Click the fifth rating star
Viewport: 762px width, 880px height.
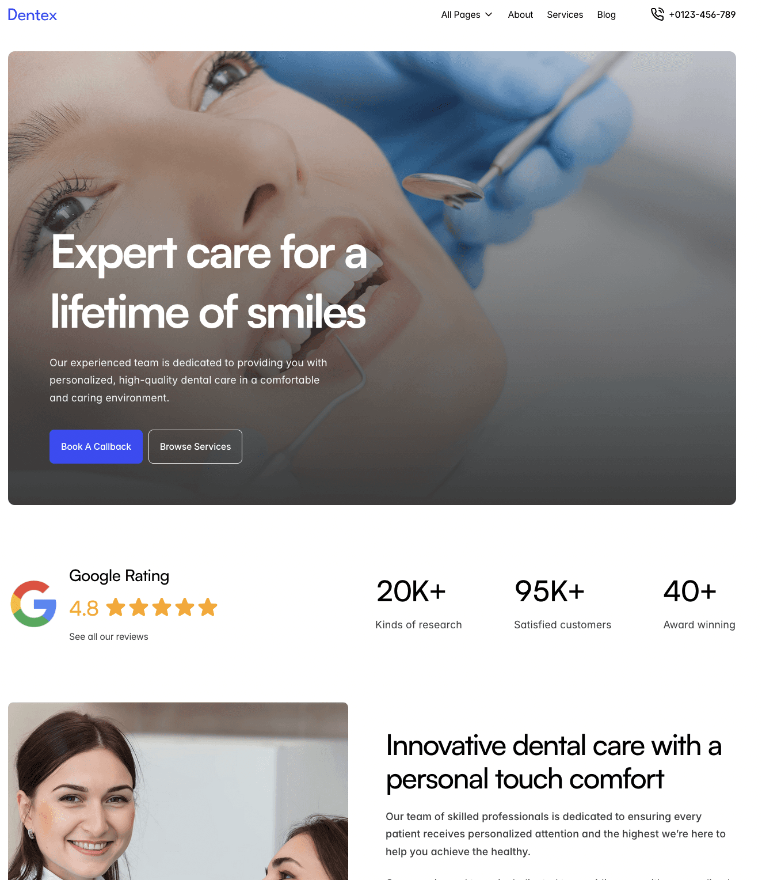[x=208, y=607]
